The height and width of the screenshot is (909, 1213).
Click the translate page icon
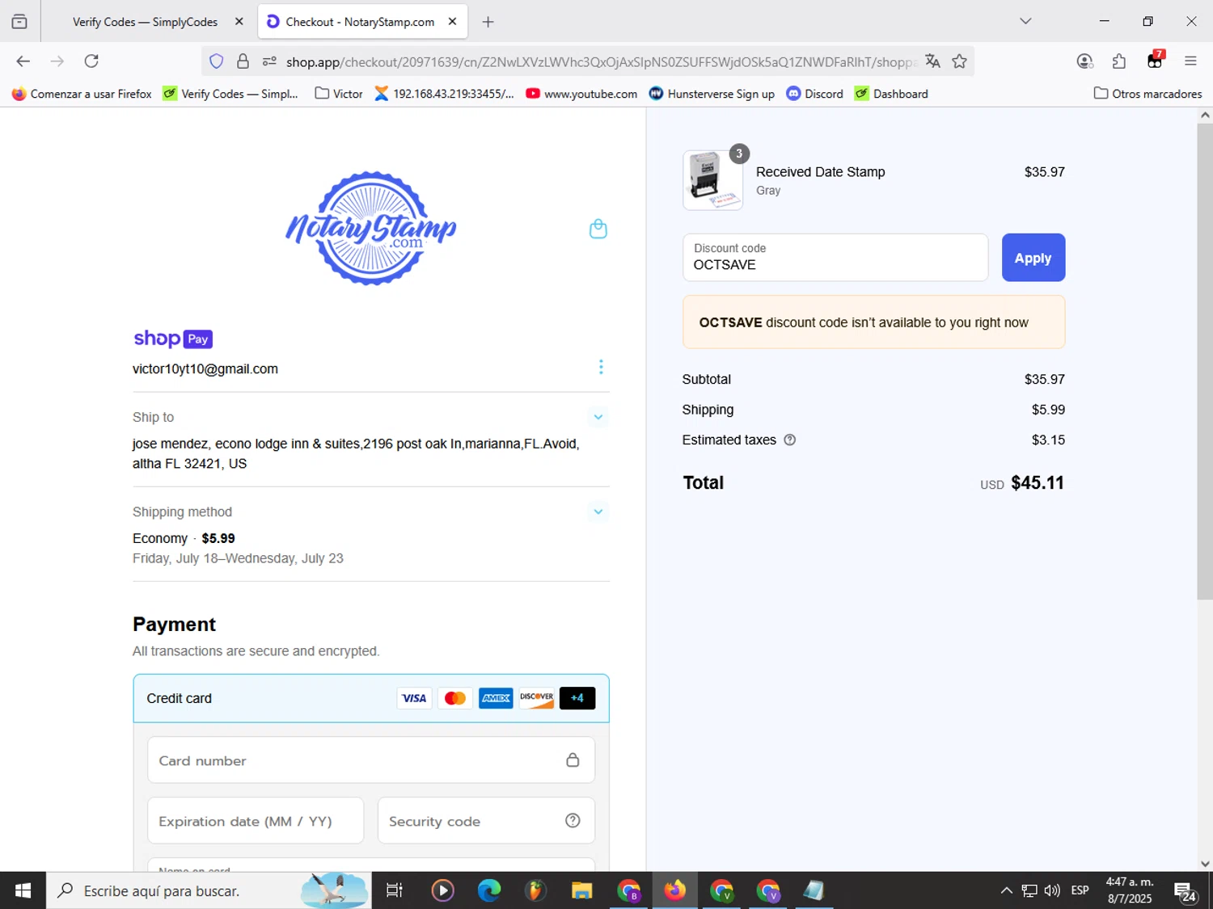[x=932, y=61]
